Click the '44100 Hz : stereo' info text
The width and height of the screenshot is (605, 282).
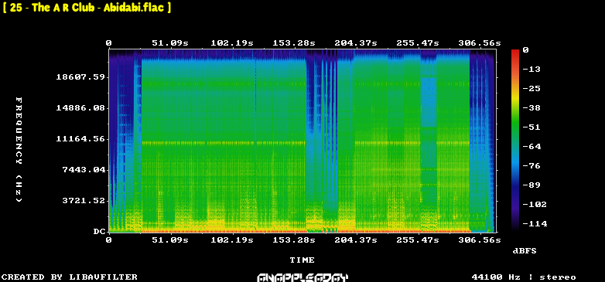tap(524, 277)
